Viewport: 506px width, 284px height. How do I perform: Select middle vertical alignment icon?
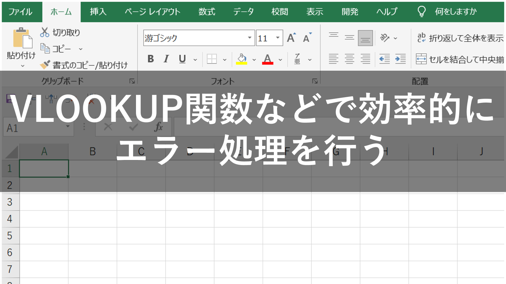[x=349, y=38]
